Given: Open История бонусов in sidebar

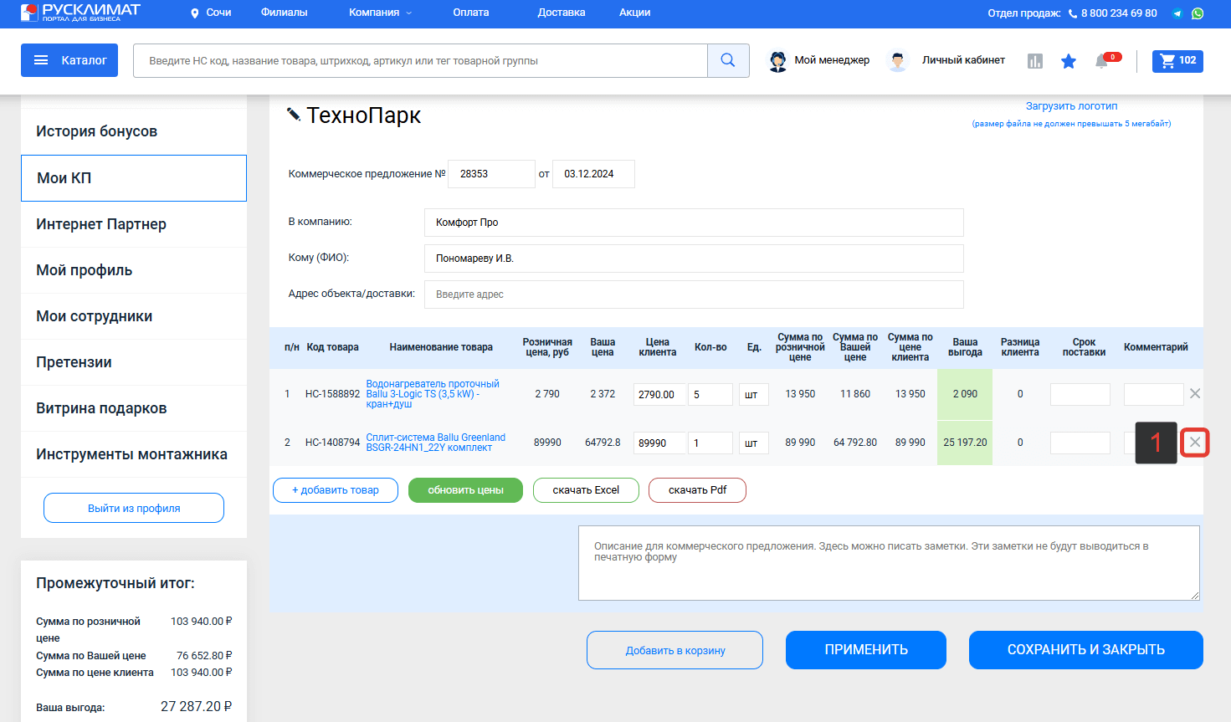Looking at the screenshot, I should click(x=134, y=131).
